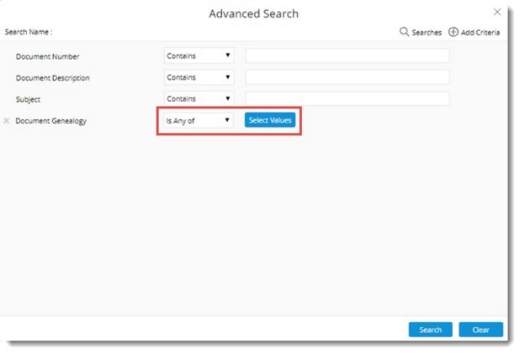Click the Search Name label
This screenshot has width=520, height=353.
pyautogui.click(x=29, y=32)
